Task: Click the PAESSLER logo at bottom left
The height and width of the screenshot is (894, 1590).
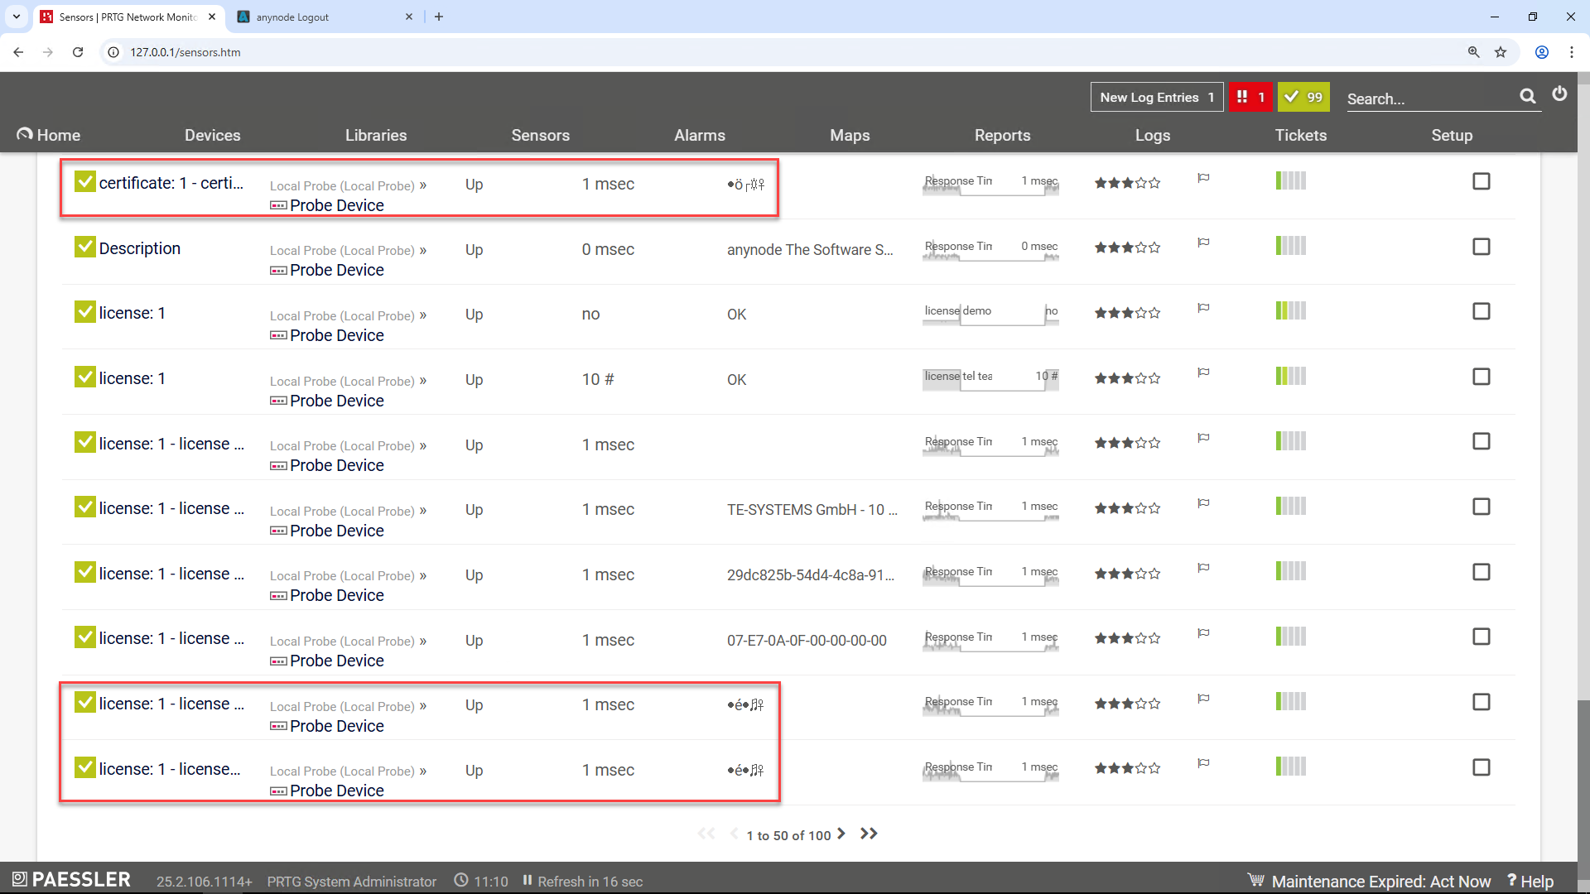Action: [x=70, y=879]
